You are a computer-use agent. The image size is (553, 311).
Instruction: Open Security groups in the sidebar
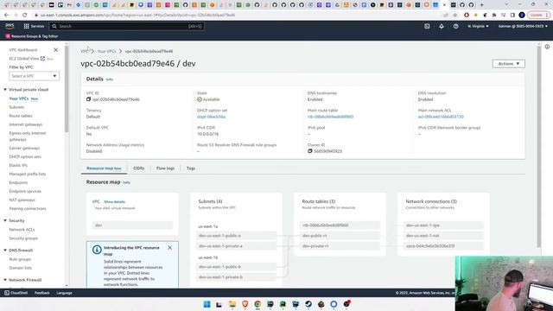[23, 238]
